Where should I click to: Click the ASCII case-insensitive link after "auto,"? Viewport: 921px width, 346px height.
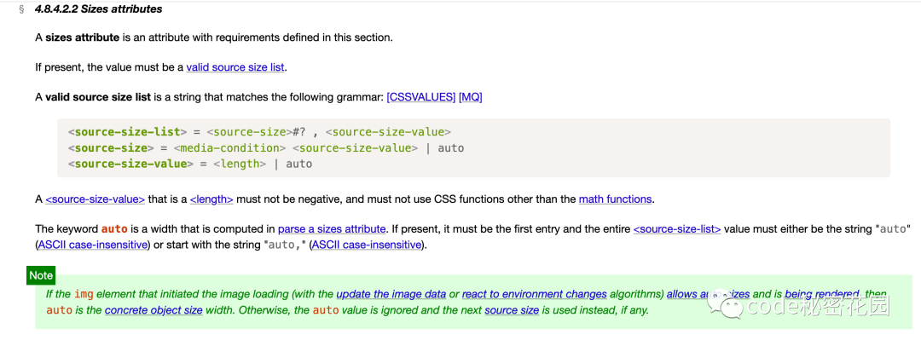pos(367,245)
